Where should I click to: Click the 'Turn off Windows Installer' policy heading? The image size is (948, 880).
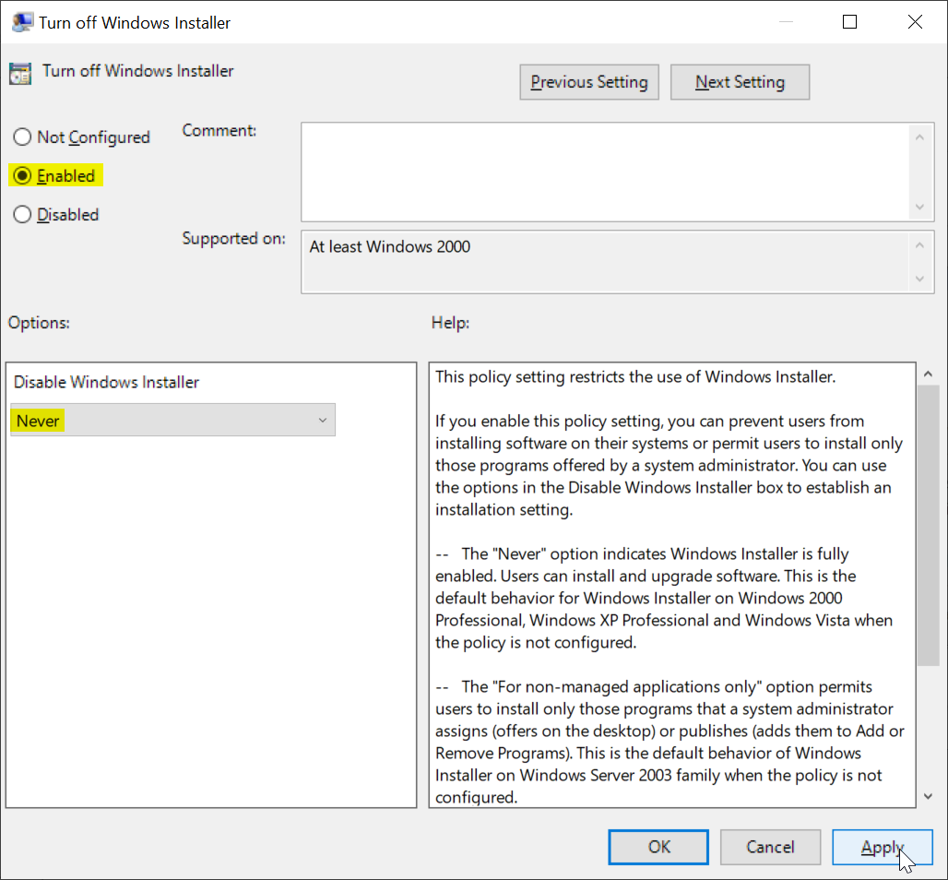[137, 71]
